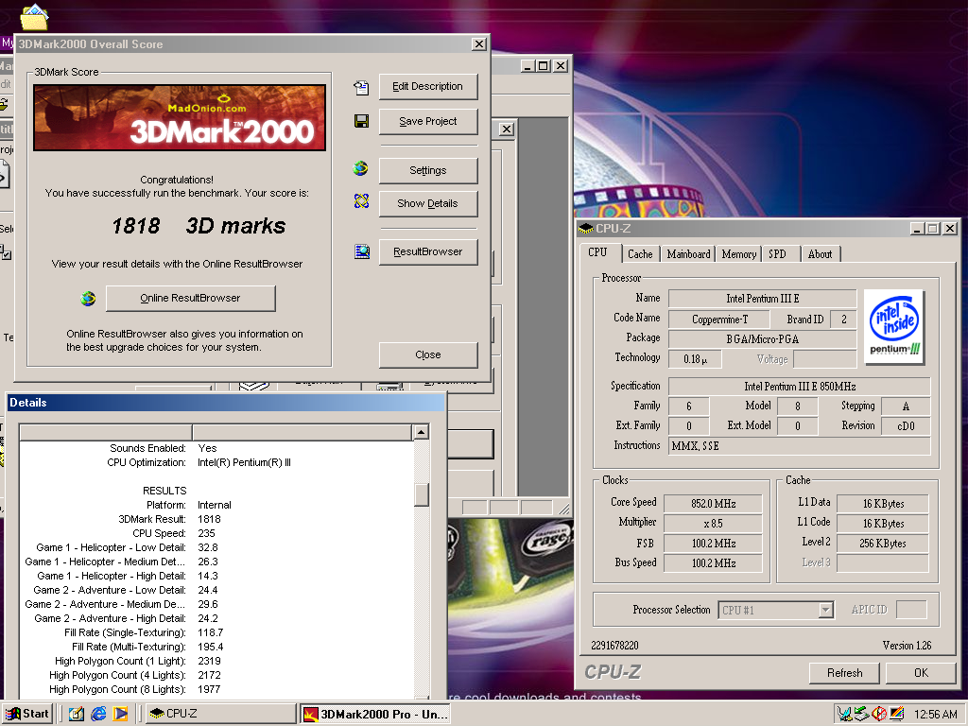Open the Processor Selection dropdown
This screenshot has height=726, width=968.
point(825,611)
